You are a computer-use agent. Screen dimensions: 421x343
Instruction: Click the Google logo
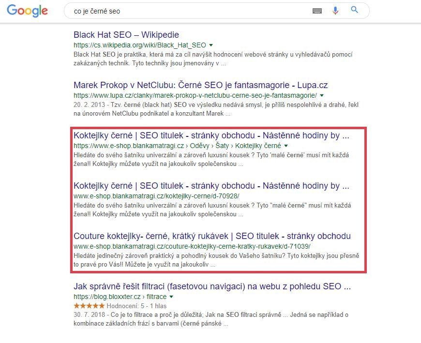coord(27,11)
